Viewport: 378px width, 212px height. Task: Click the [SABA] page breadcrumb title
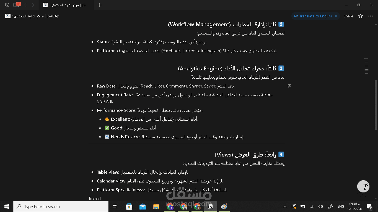pyautogui.click(x=36, y=16)
